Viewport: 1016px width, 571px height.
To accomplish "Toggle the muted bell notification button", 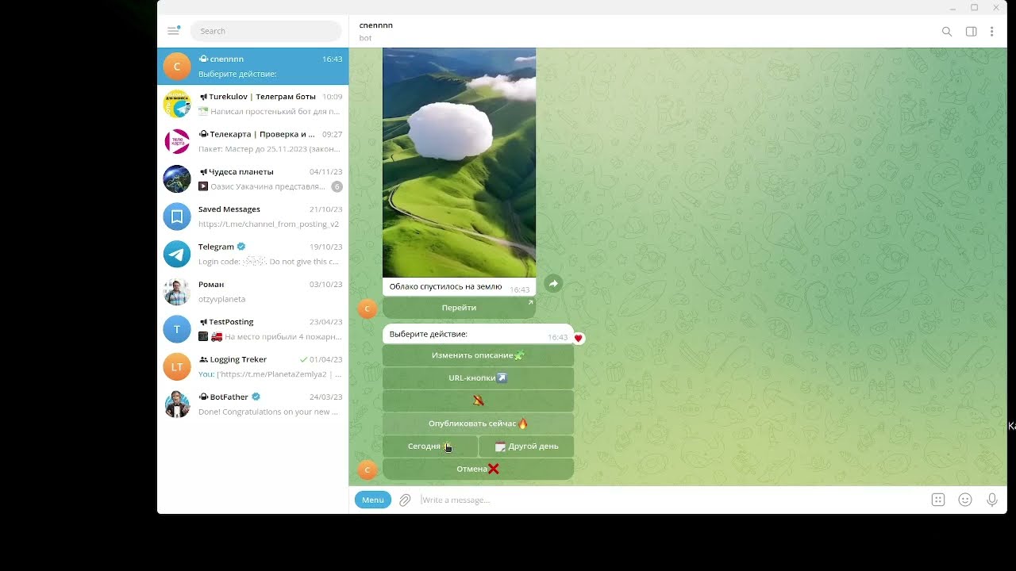I will 478,400.
